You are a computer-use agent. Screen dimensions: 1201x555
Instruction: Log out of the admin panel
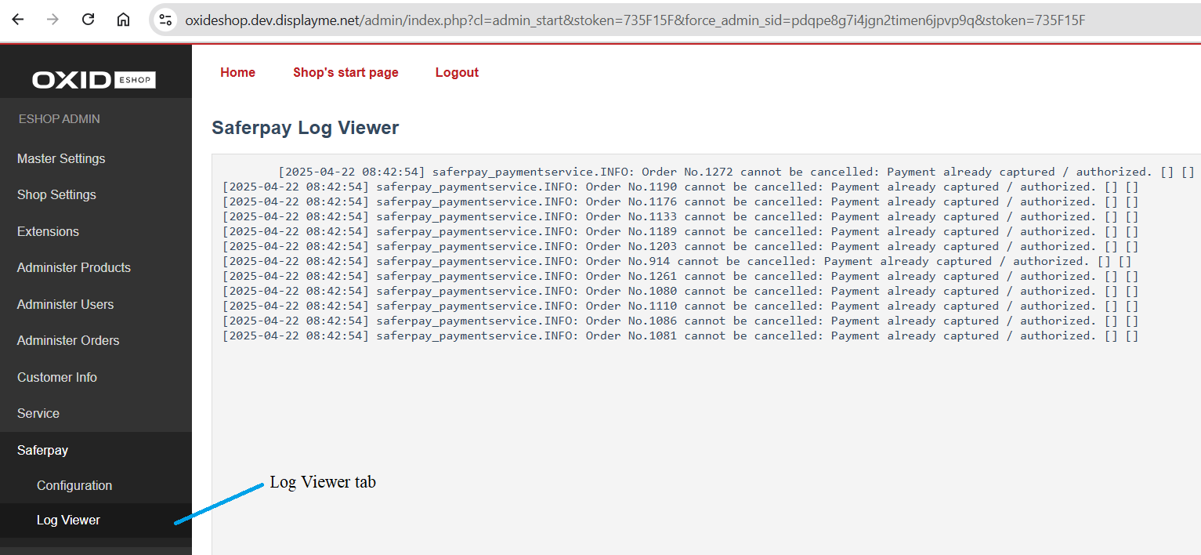[457, 72]
